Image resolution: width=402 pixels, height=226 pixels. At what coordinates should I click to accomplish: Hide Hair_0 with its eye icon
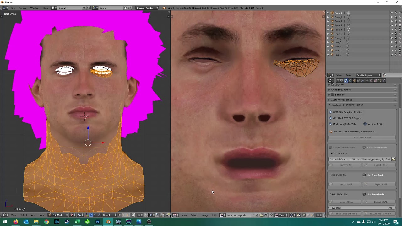click(392, 42)
